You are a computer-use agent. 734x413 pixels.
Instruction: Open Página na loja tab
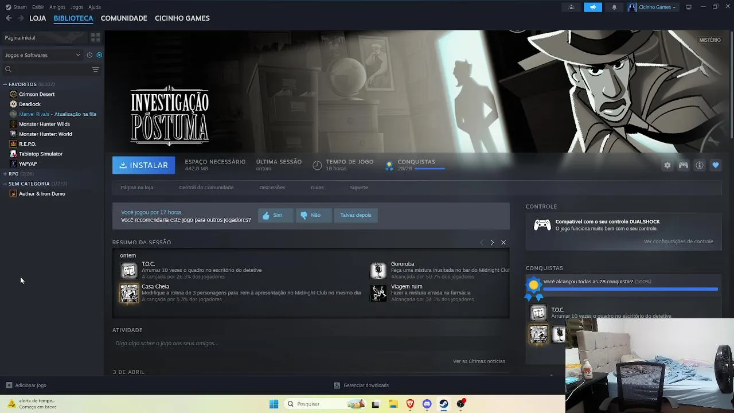click(137, 188)
